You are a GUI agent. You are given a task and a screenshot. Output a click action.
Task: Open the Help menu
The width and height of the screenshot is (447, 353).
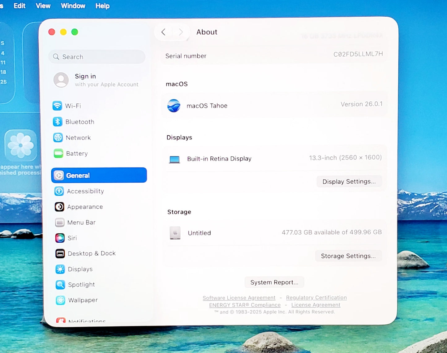[x=102, y=6]
